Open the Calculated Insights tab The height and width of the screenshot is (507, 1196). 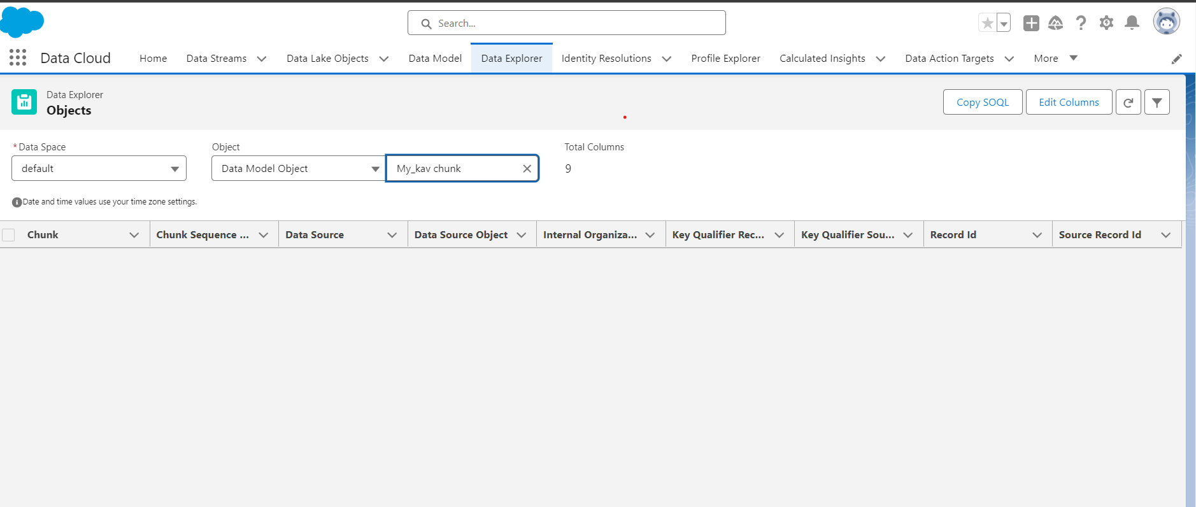point(822,59)
